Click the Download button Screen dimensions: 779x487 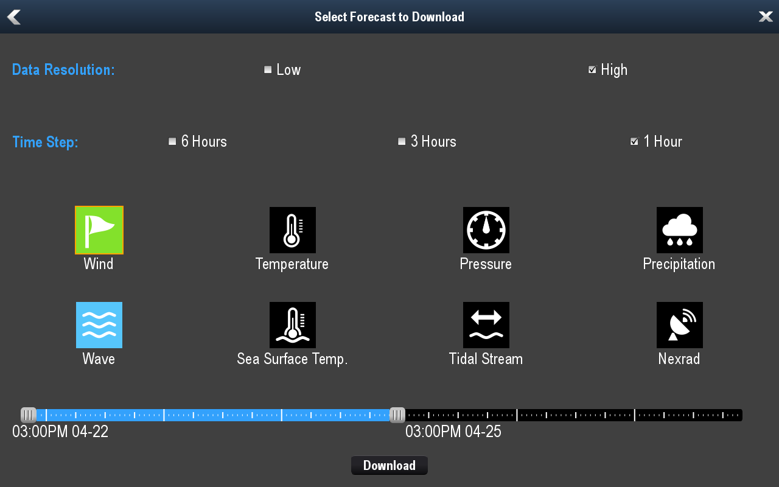(x=389, y=466)
